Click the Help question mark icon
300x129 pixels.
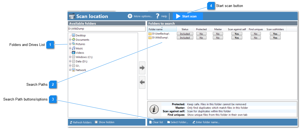pyautogui.click(x=158, y=16)
